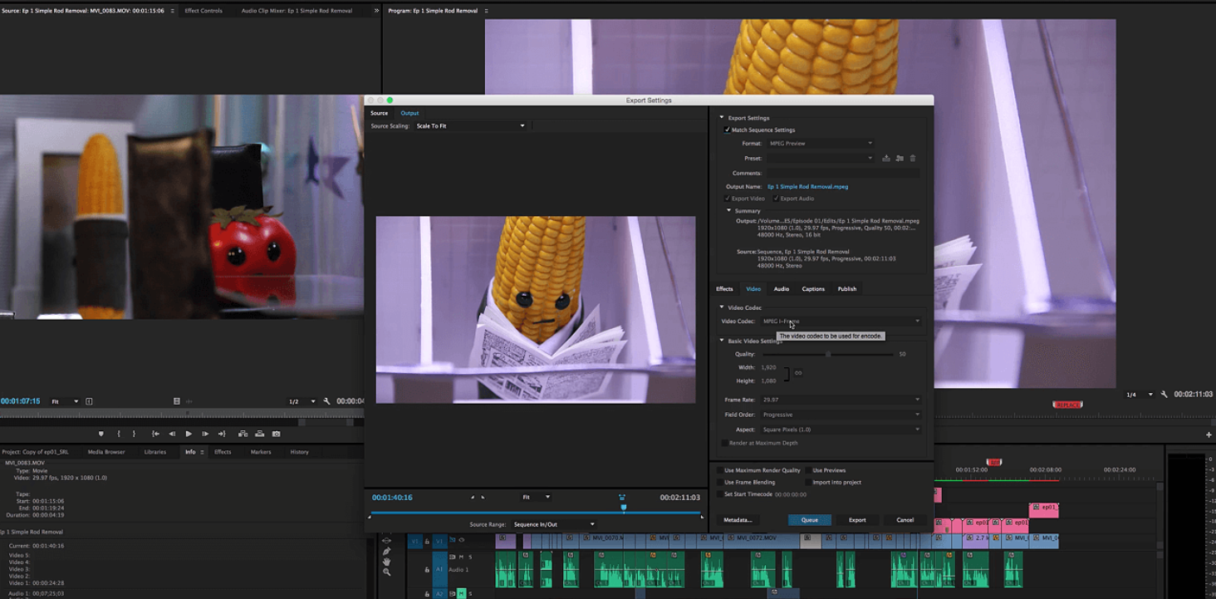Viewport: 1216px width, 599px height.
Task: Toggle lock on the A1 track
Action: (x=428, y=569)
